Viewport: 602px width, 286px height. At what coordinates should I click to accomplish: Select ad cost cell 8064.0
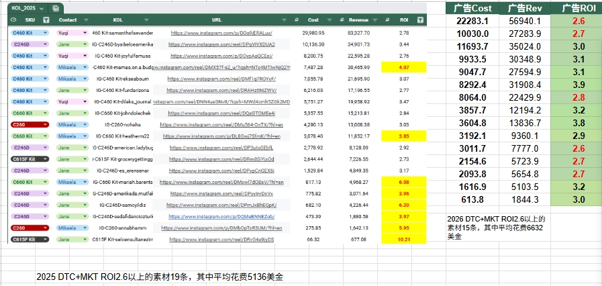[x=472, y=97]
